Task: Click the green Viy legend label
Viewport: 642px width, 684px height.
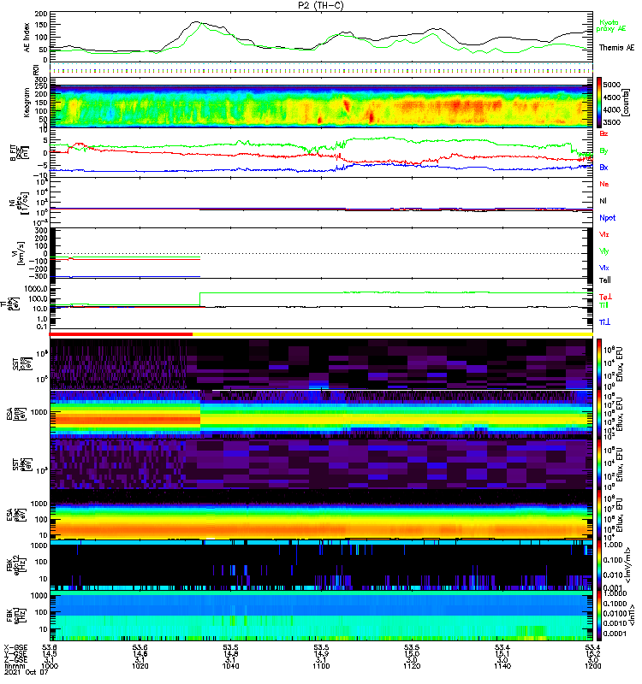Action: 603,251
